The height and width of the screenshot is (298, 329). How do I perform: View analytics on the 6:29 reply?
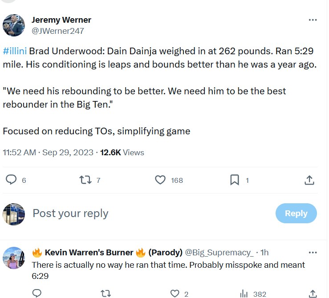point(244,294)
